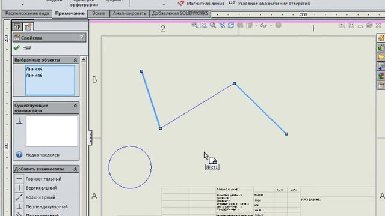Viewport: 385px width, 216px height.
Task: Open the PropertyManager tab icon
Action: click(28, 26)
